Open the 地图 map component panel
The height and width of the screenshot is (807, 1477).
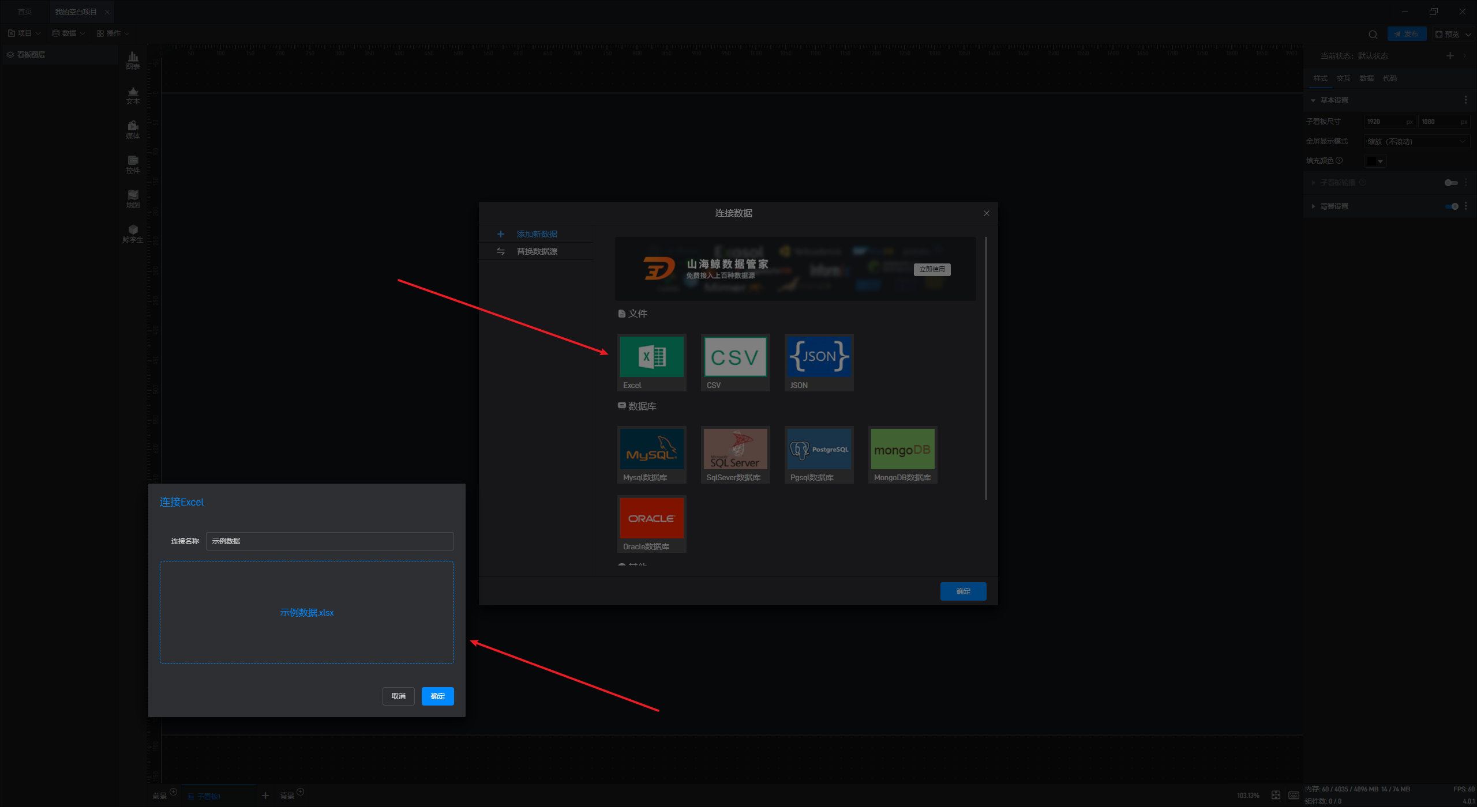[x=133, y=199]
